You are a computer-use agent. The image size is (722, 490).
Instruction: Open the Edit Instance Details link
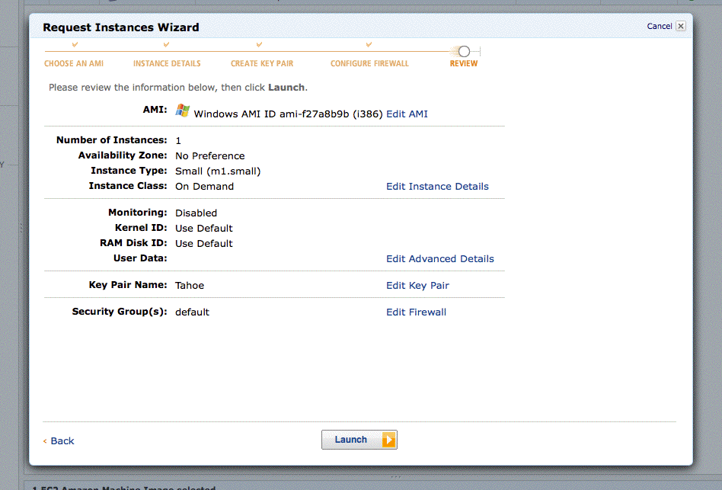click(x=437, y=187)
